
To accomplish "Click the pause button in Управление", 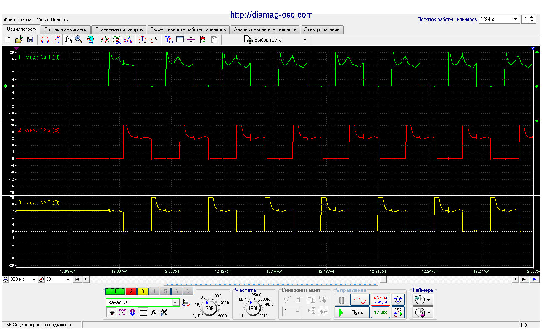I will [x=341, y=300].
